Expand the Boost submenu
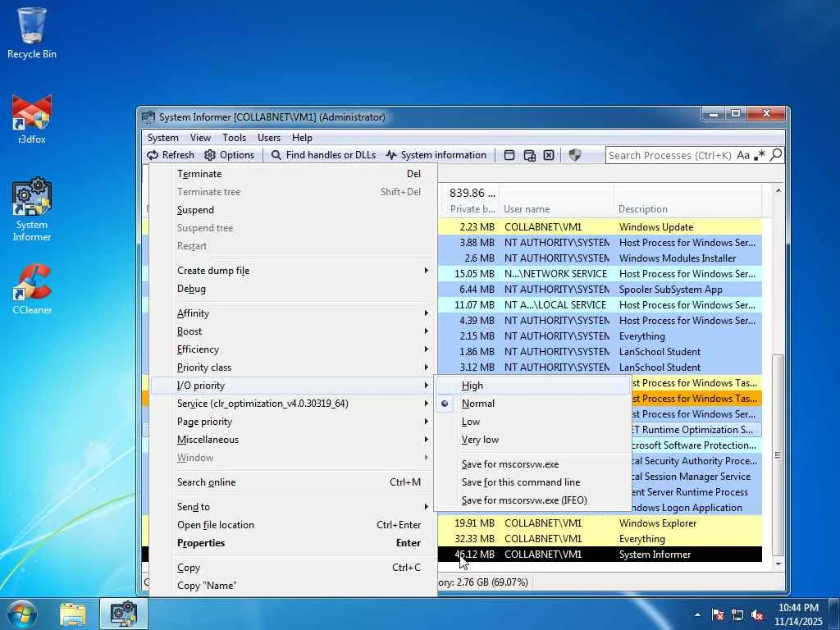Image resolution: width=840 pixels, height=630 pixels. pyautogui.click(x=293, y=331)
